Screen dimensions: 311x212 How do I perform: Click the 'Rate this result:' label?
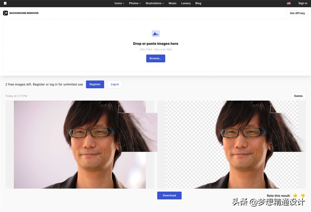click(279, 196)
